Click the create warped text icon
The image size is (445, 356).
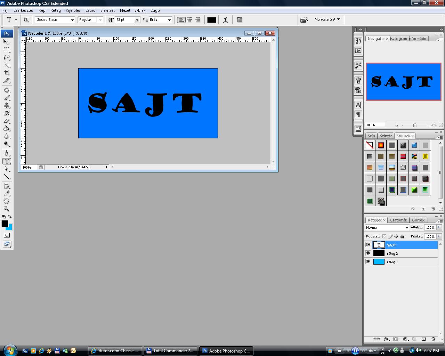coord(226,20)
